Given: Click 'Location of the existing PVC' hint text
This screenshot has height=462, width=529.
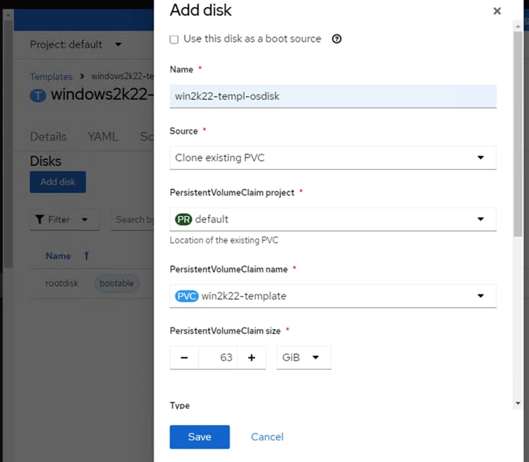Looking at the screenshot, I should point(224,240).
